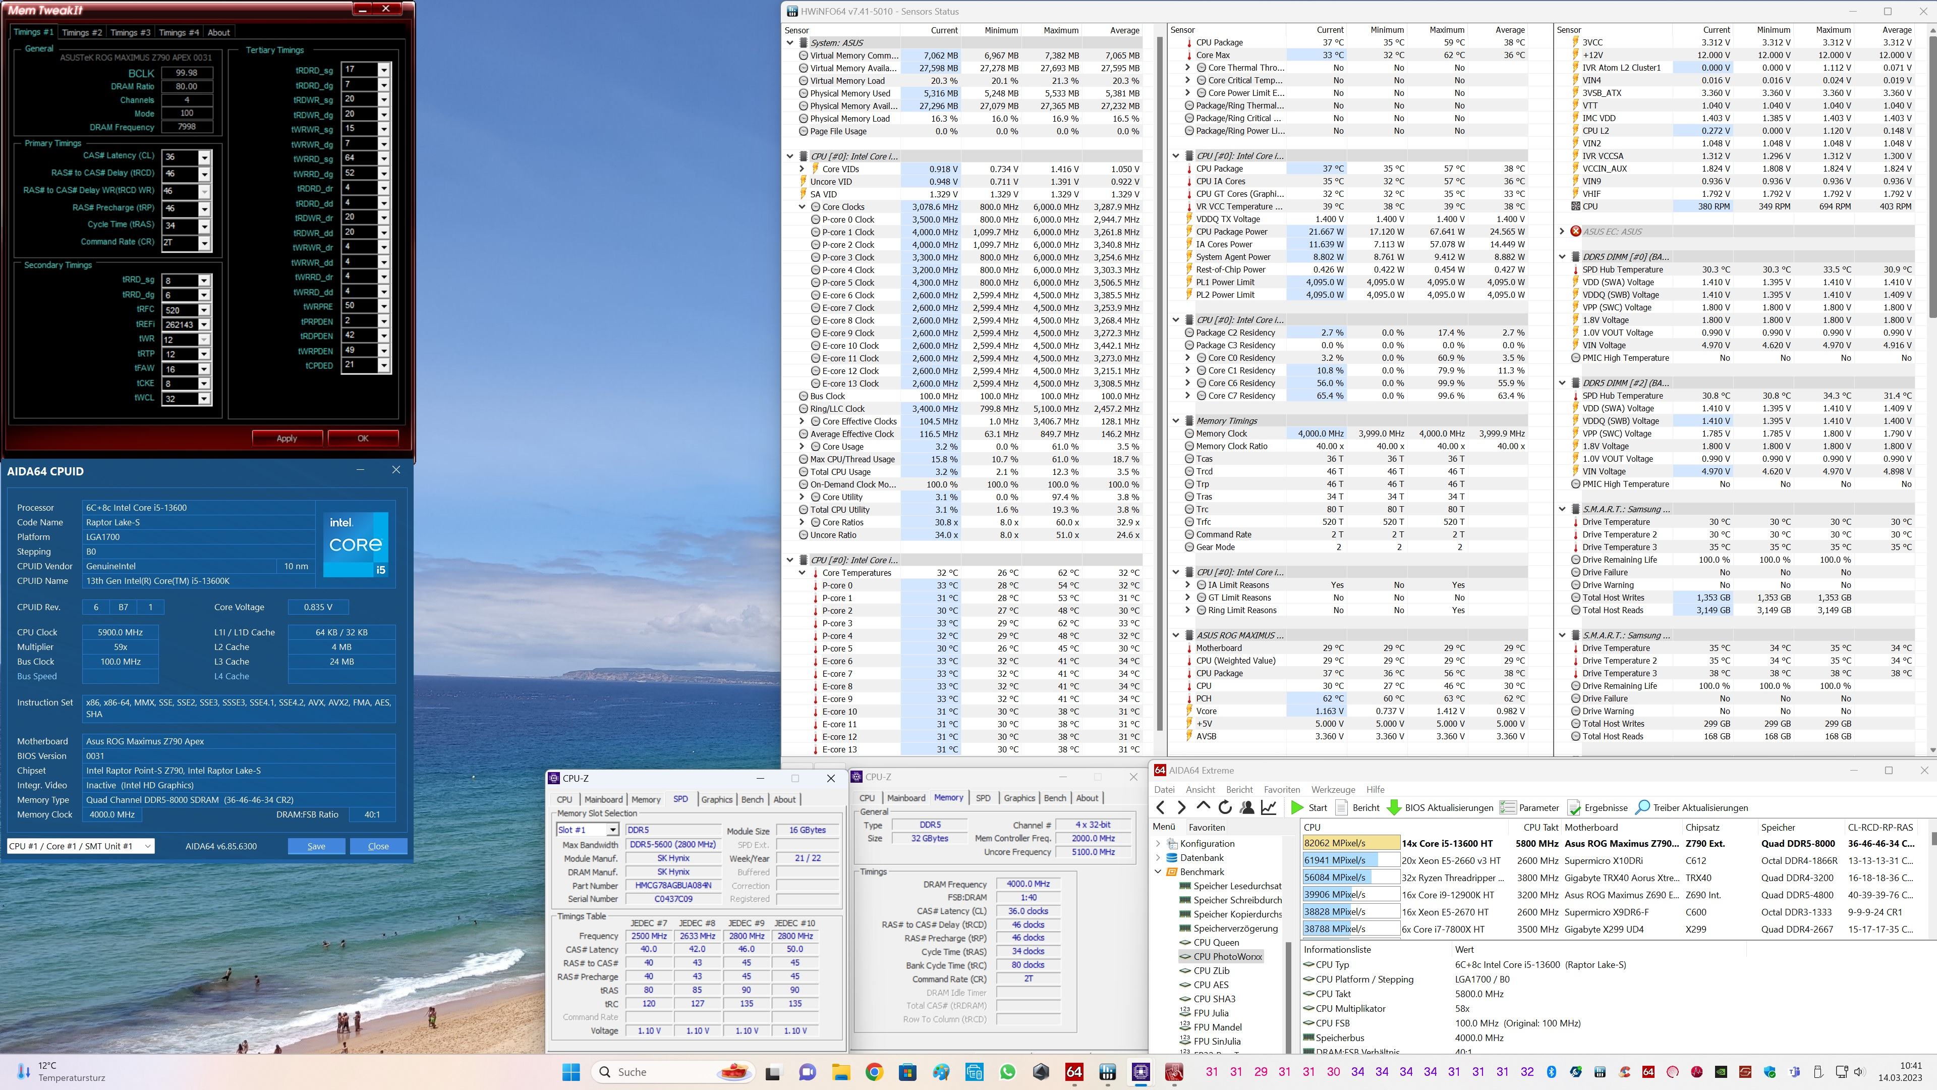1937x1090 pixels.
Task: Click the Bluetooth tray icon
Action: pyautogui.click(x=1551, y=1072)
